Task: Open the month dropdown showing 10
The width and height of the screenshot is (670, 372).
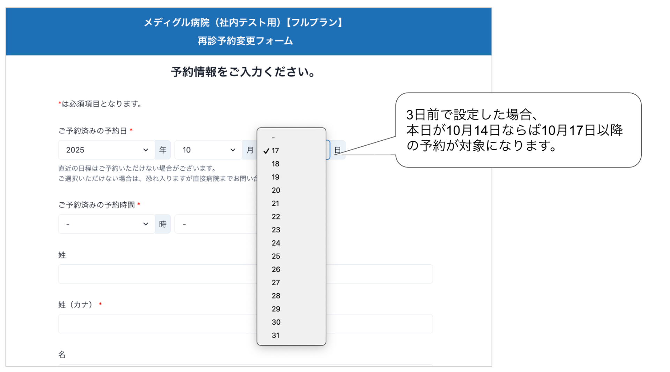Action: (208, 150)
